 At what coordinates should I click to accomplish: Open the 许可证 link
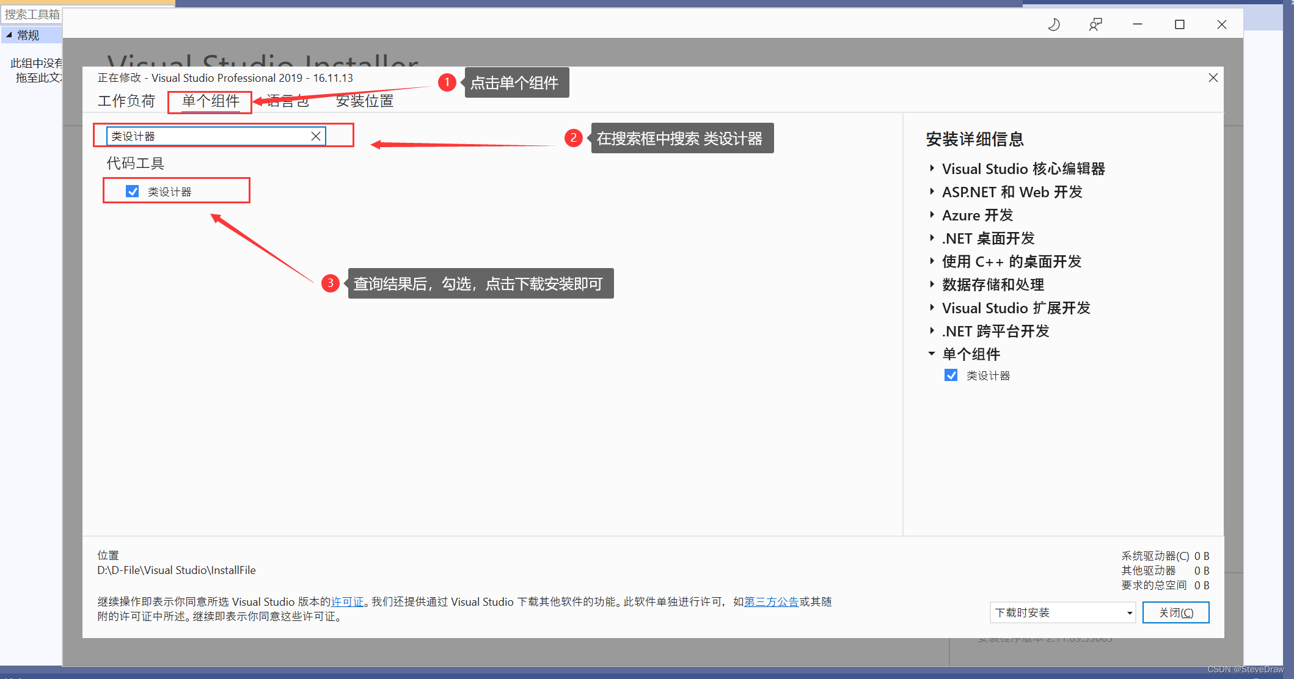[348, 601]
